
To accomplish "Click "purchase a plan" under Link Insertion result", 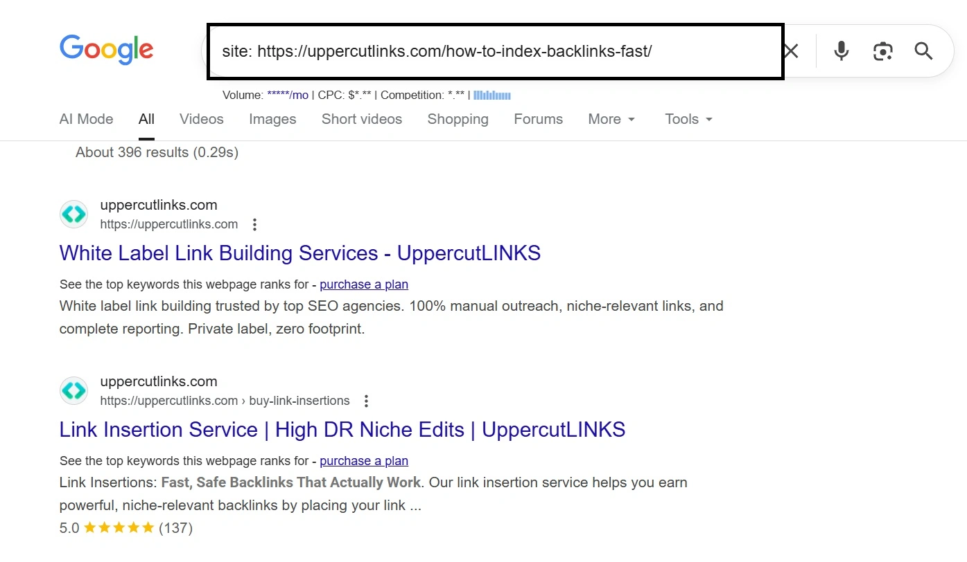I will pyautogui.click(x=364, y=461).
